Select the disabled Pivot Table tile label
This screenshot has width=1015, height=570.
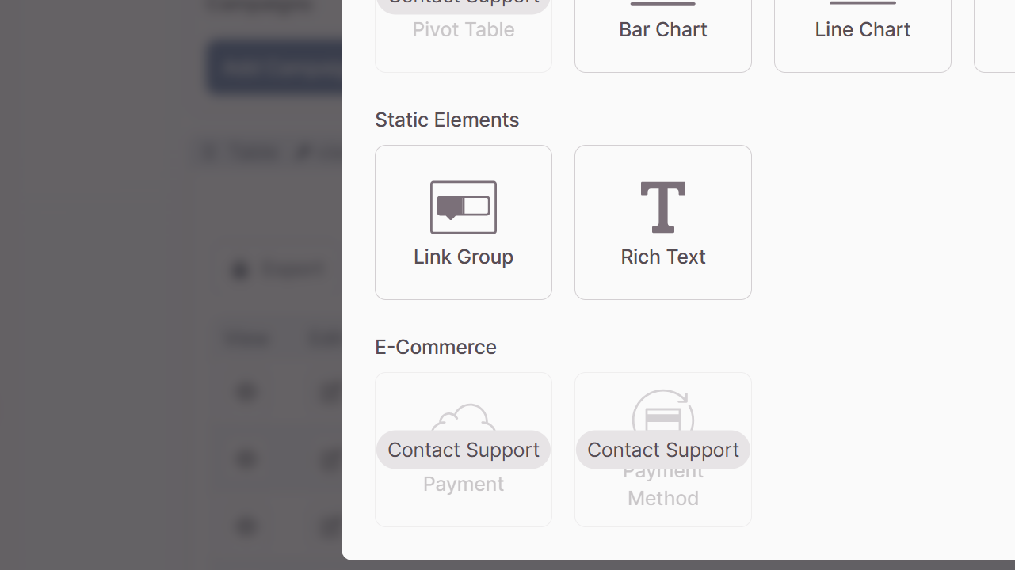(x=464, y=29)
